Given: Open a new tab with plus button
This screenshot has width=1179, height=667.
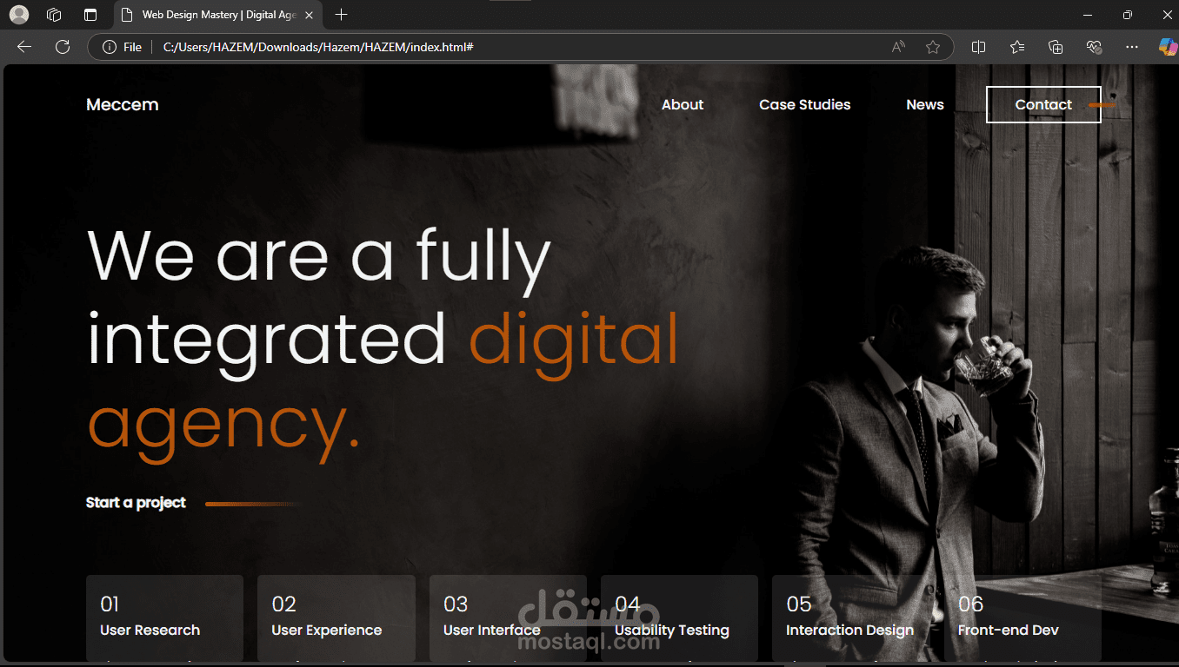Looking at the screenshot, I should 341,15.
